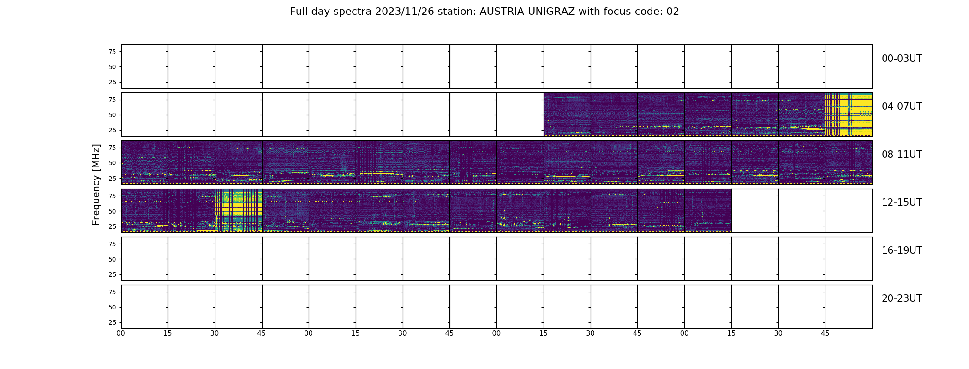Click the 75 tick label of the 16-19UT row
Viewport: 969px width, 369px height.
click(x=112, y=244)
